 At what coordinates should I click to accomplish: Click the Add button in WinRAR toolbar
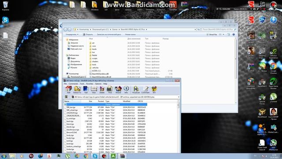click(x=69, y=90)
